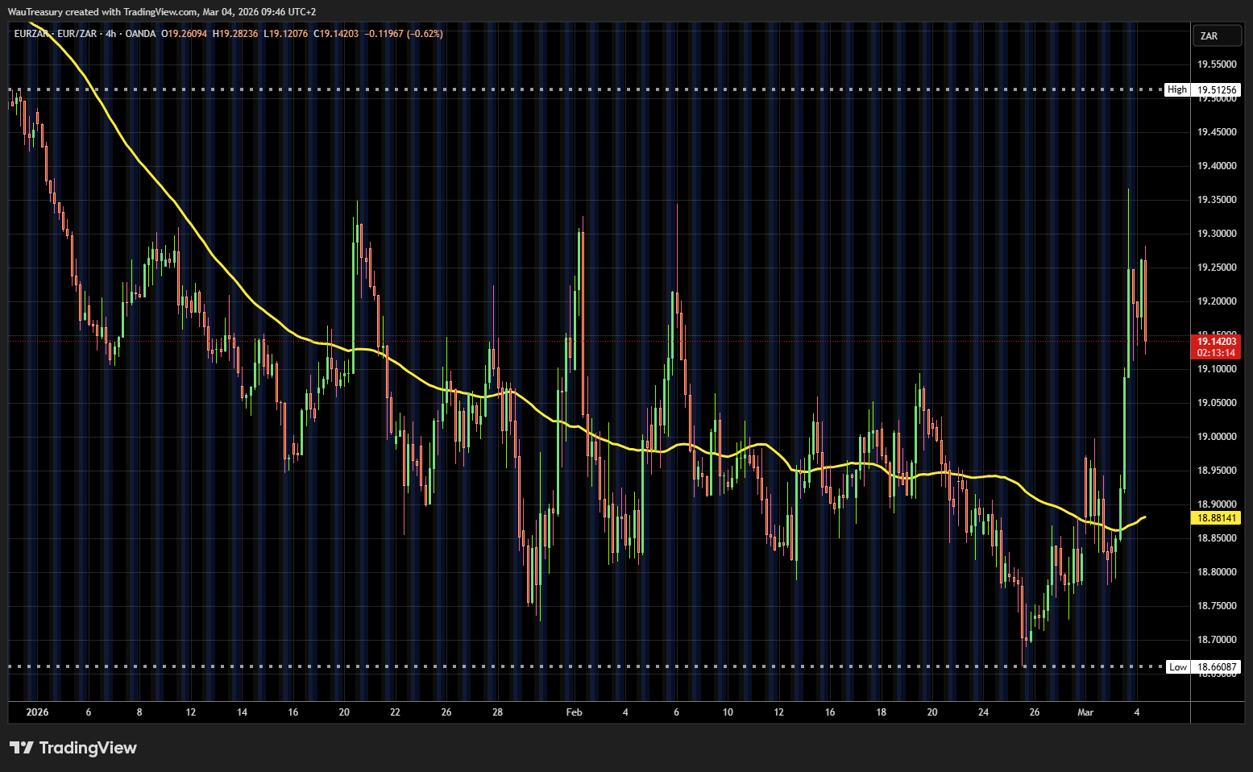The image size is (1253, 772).
Task: Click the date 8 on time axis
Action: click(139, 712)
